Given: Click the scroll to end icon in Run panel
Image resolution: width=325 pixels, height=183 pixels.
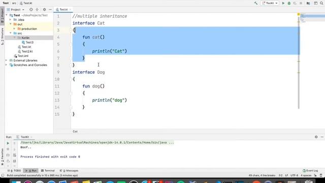Looking at the screenshot, I should 15,161.
